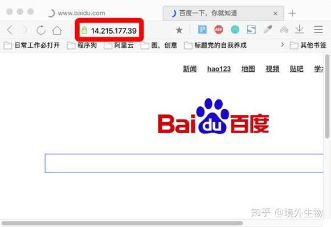Go back with the back arrow
The width and height of the screenshot is (331, 227).
click(x=10, y=30)
